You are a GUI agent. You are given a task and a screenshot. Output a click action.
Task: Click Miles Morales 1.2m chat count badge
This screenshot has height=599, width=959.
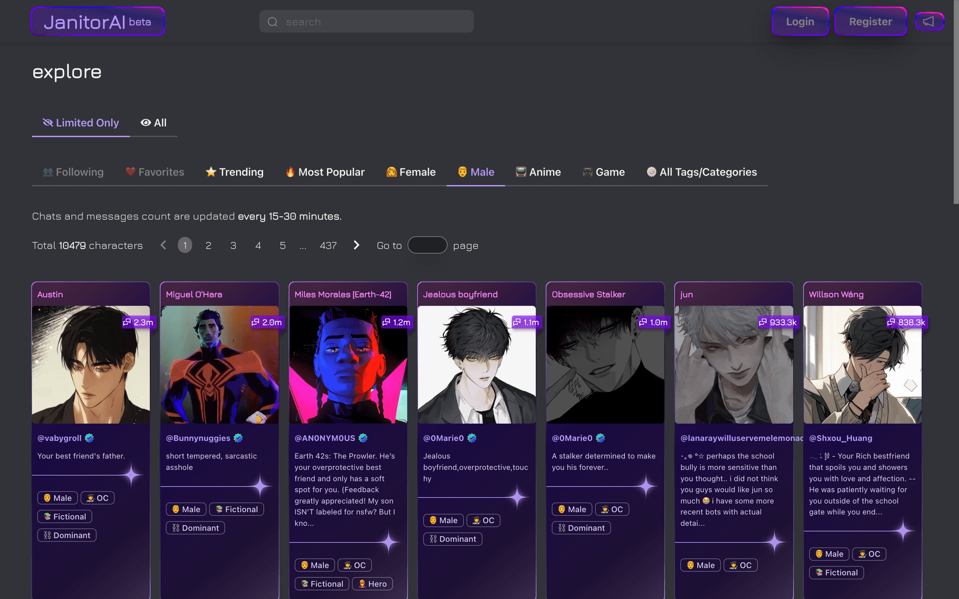[x=397, y=322]
